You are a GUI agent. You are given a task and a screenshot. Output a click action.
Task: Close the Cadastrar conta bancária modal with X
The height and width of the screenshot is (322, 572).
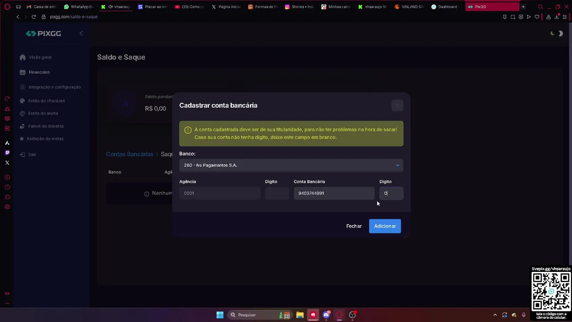pyautogui.click(x=397, y=106)
